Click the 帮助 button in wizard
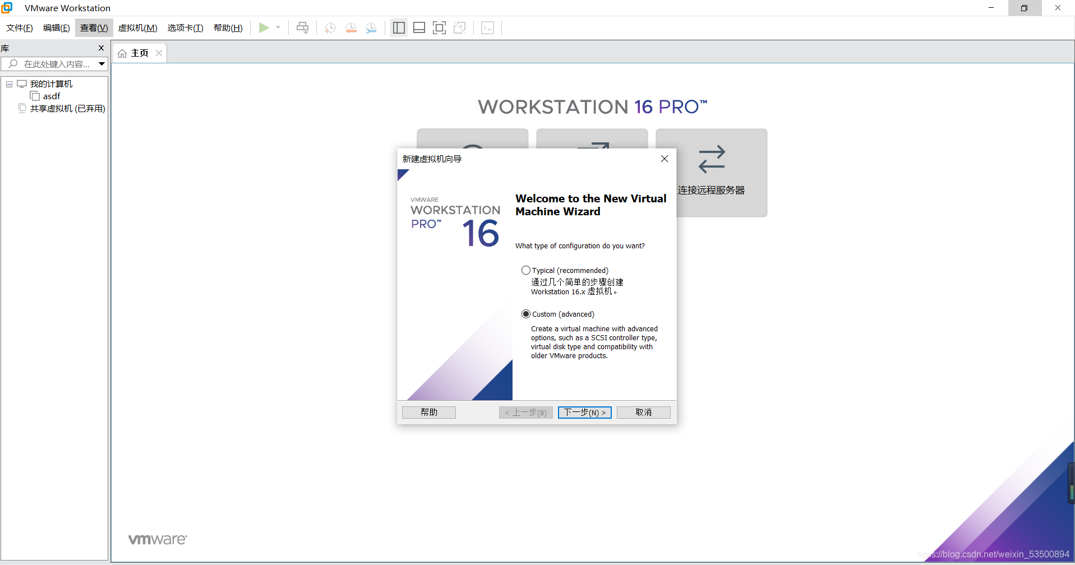Image resolution: width=1075 pixels, height=565 pixels. tap(429, 412)
